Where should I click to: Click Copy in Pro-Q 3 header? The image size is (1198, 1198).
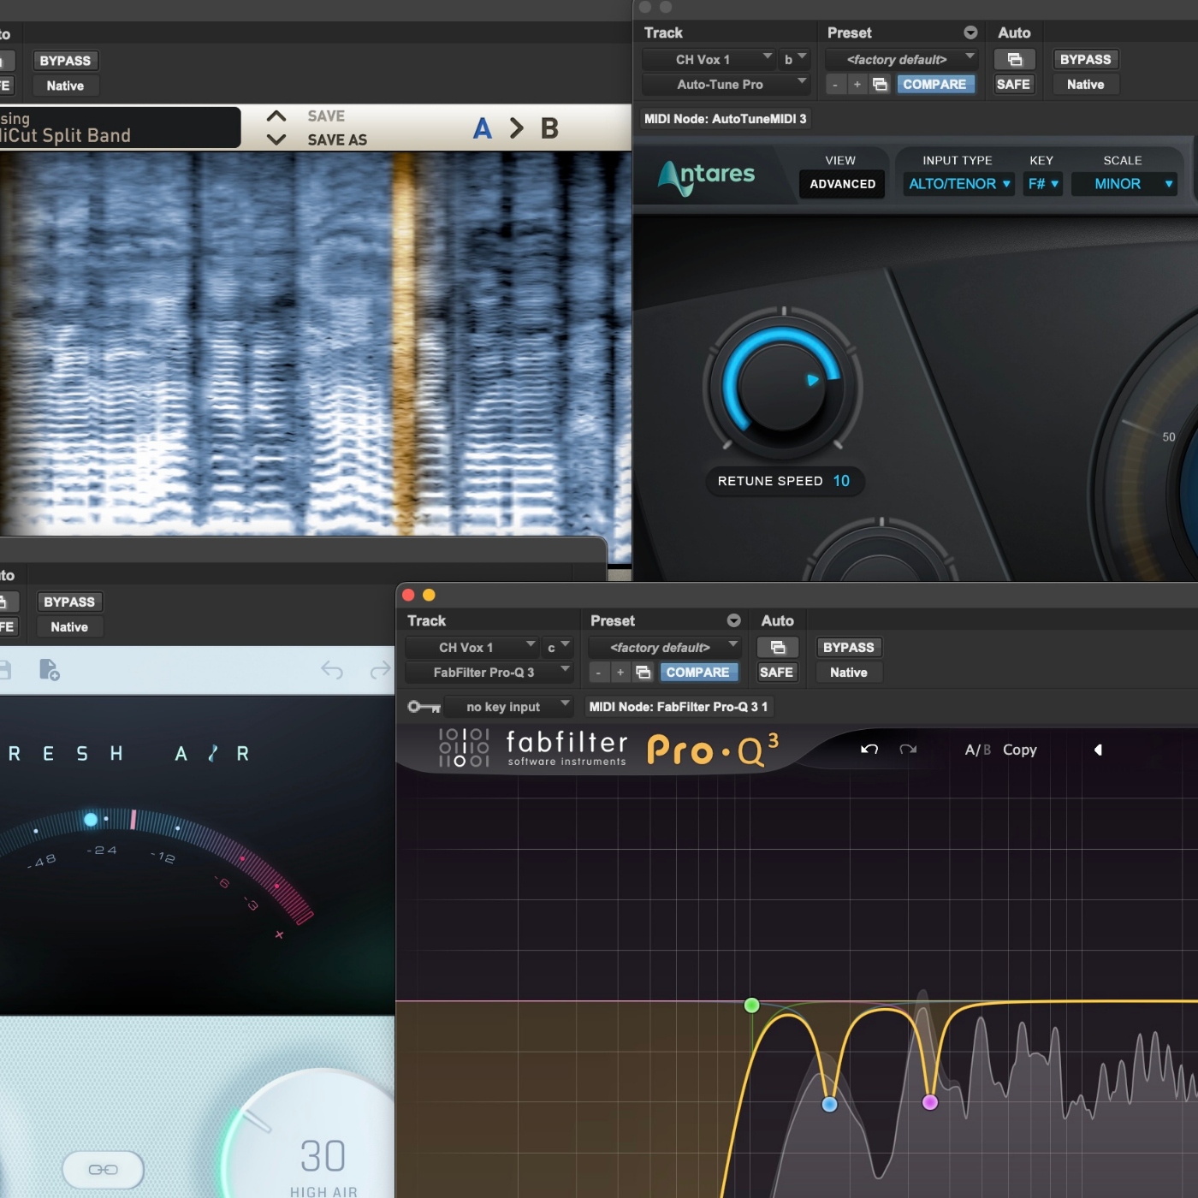pos(1020,750)
